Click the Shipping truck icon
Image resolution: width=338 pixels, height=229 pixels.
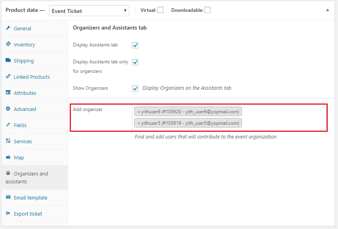pyautogui.click(x=8, y=61)
